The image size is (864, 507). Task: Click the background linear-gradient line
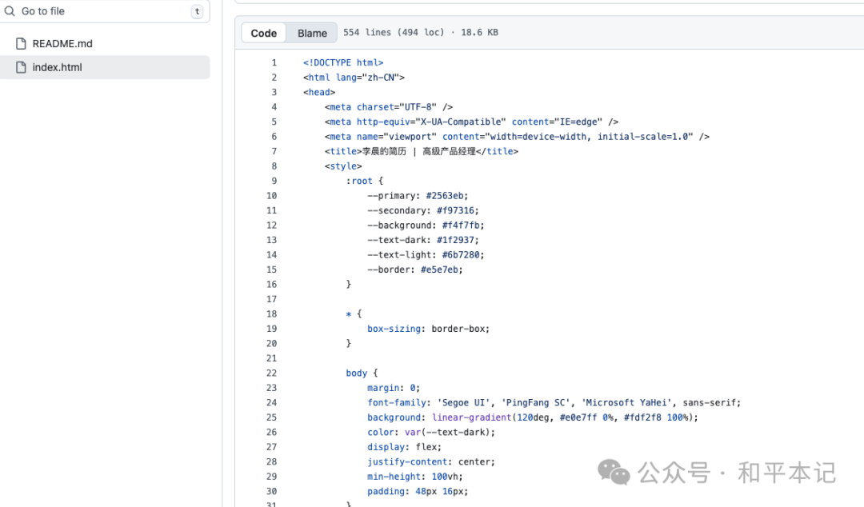(533, 417)
